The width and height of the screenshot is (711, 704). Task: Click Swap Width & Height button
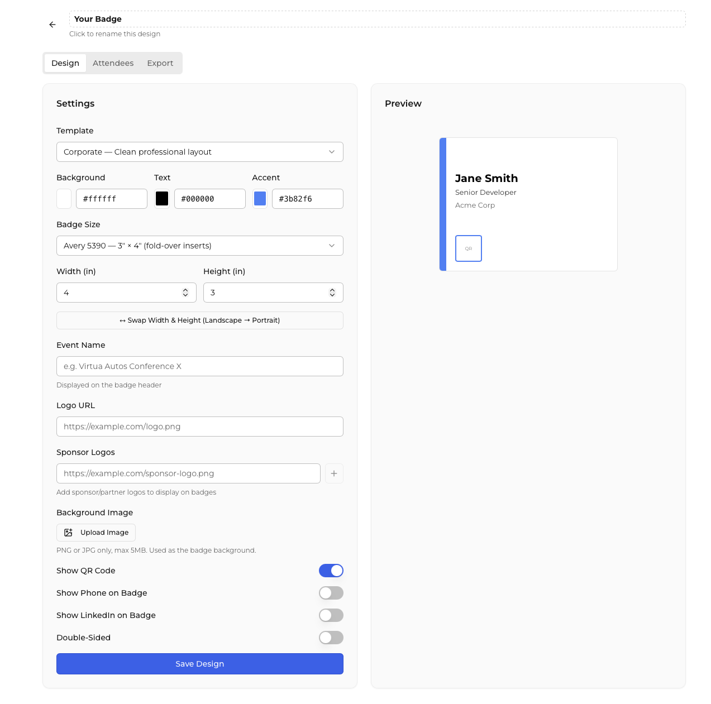(200, 320)
